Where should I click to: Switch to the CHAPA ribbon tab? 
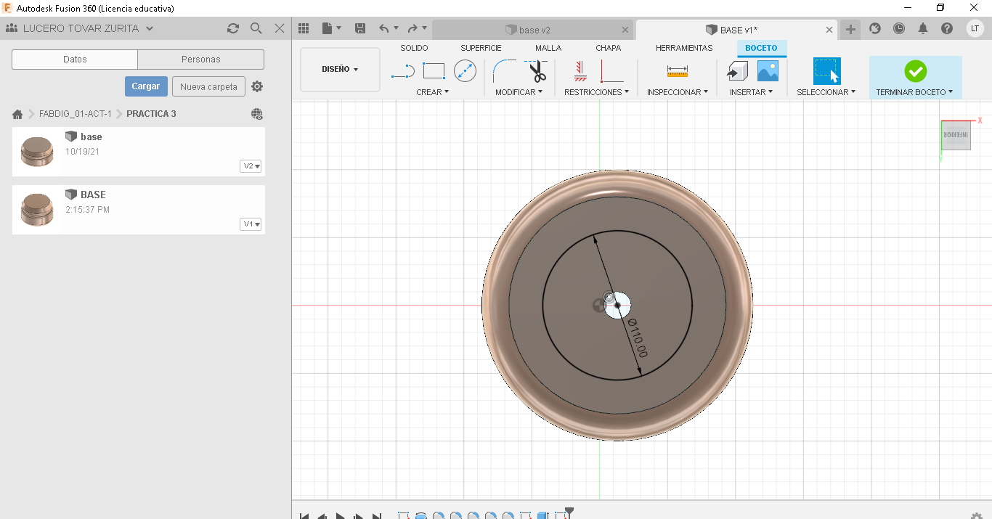[x=609, y=48]
